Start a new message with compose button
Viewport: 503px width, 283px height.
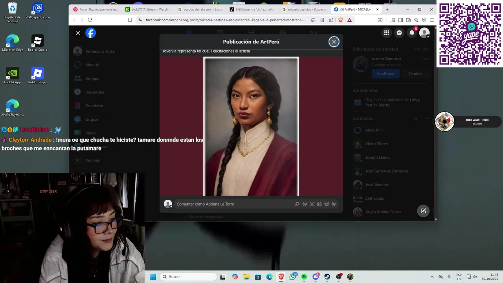point(423,211)
